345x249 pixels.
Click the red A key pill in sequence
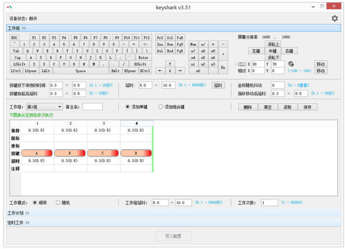point(37,153)
